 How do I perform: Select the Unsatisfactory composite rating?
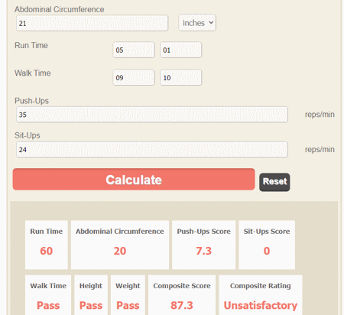click(x=261, y=305)
